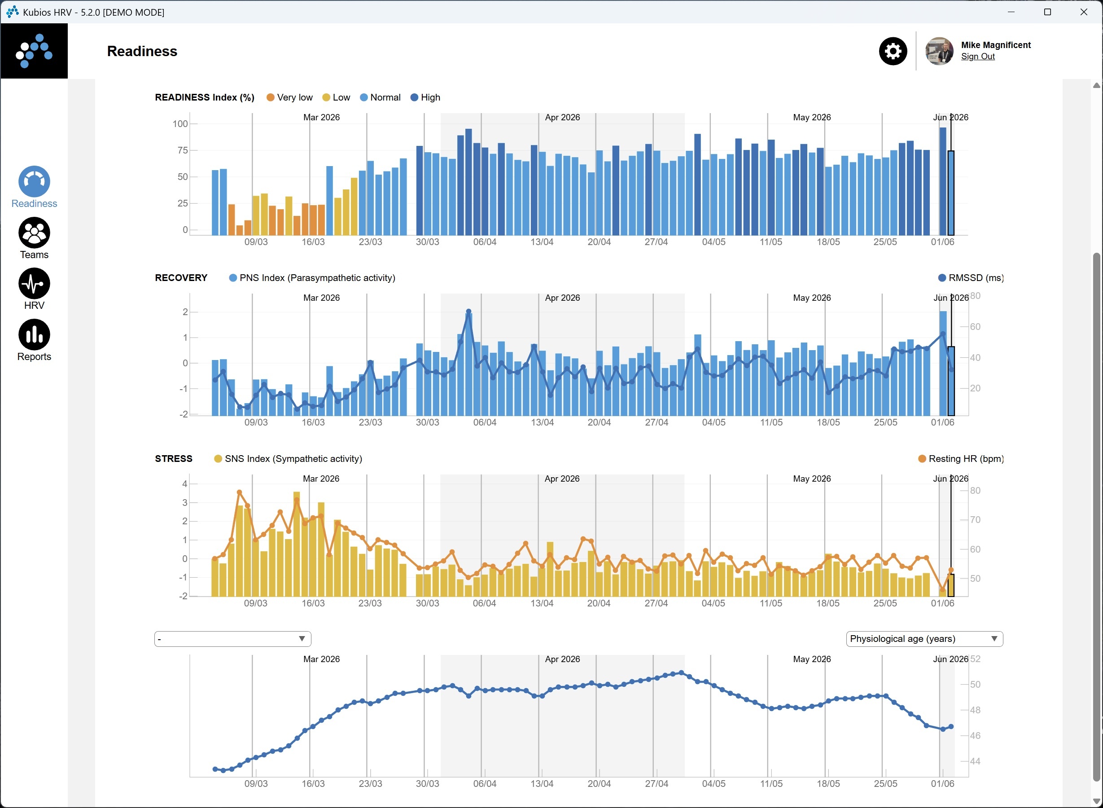Click '06/04' date under Readiness chart
Image resolution: width=1103 pixels, height=808 pixels.
point(485,242)
